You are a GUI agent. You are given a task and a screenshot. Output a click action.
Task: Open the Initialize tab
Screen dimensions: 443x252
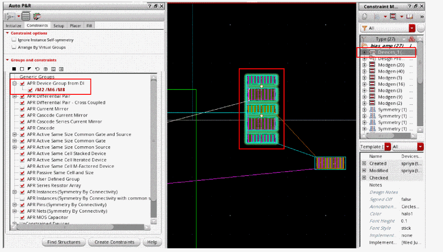tap(13, 26)
